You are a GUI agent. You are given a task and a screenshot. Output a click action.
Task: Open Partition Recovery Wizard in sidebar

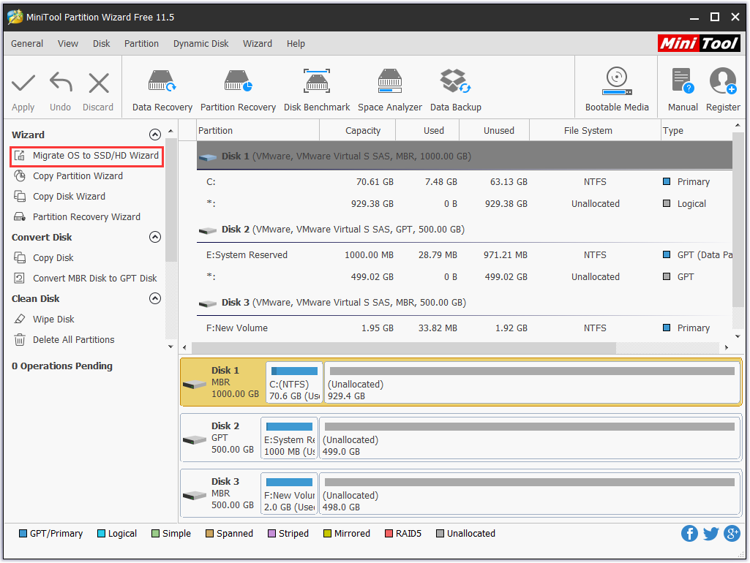point(86,217)
